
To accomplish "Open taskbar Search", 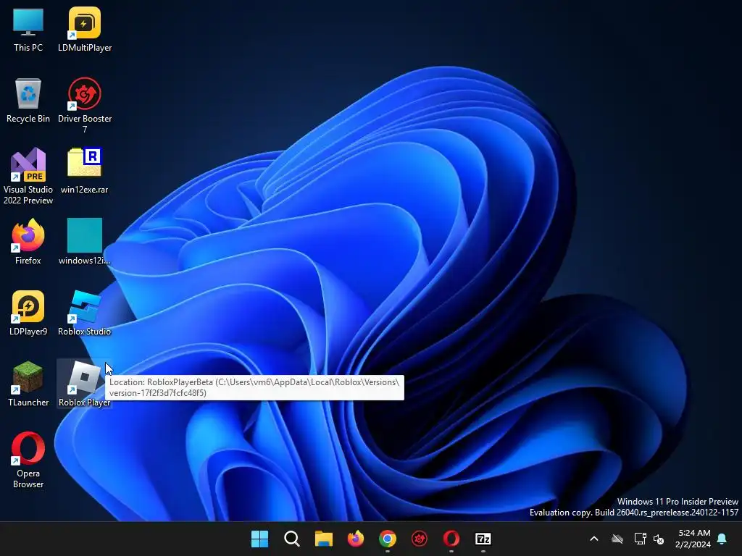I will pos(291,539).
